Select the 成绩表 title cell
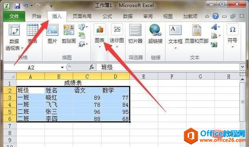Screen dimensions: 249x147 coord(73,83)
